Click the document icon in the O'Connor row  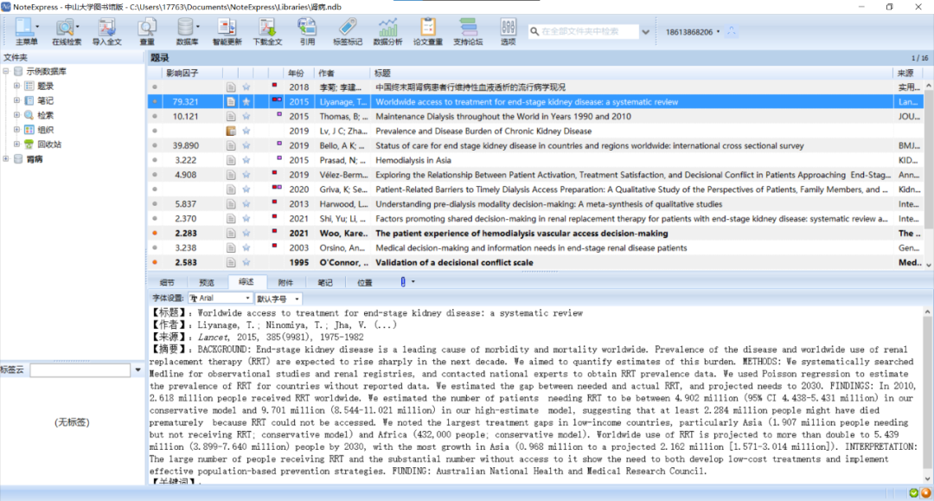(231, 263)
